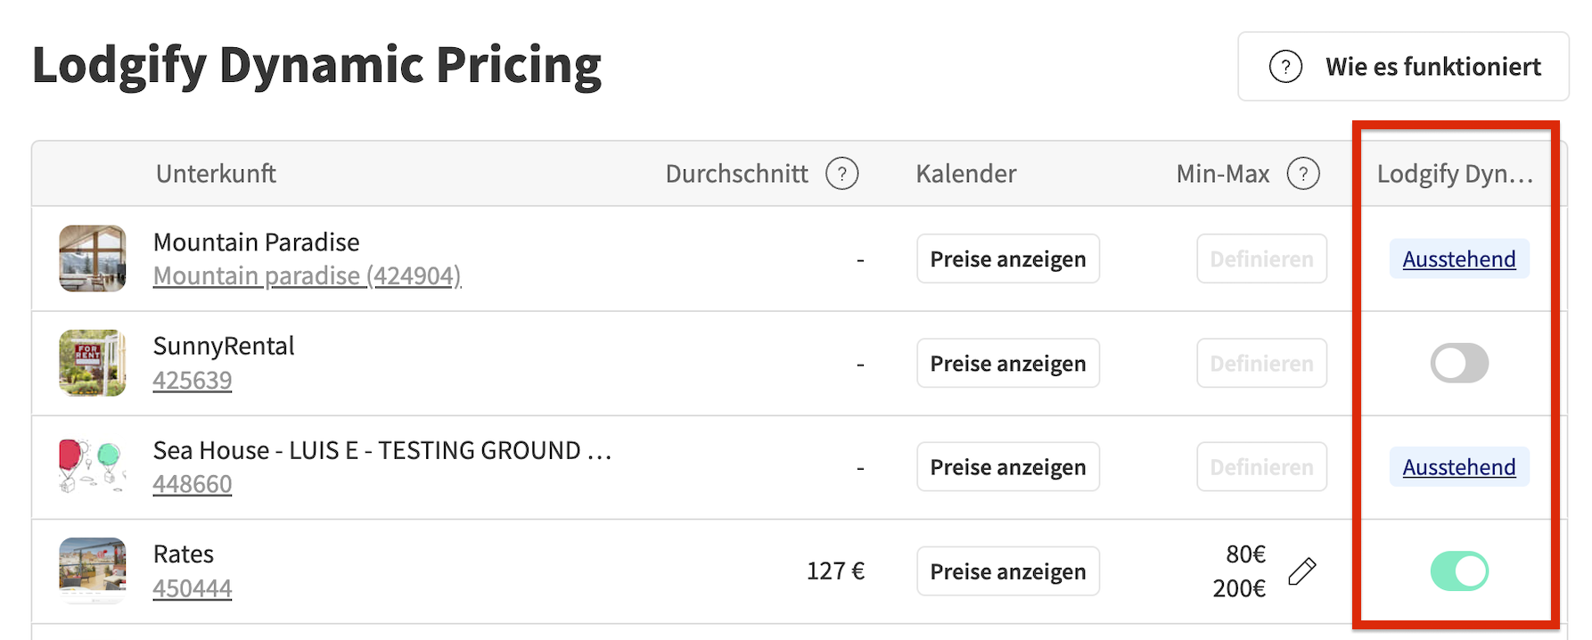Click the Durchschnitt help question mark icon
1592x640 pixels.
[x=841, y=174]
